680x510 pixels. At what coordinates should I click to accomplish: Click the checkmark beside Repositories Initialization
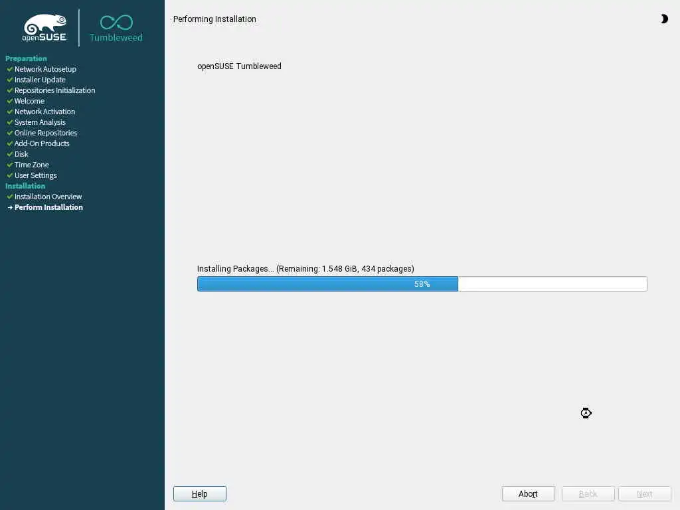click(9, 90)
